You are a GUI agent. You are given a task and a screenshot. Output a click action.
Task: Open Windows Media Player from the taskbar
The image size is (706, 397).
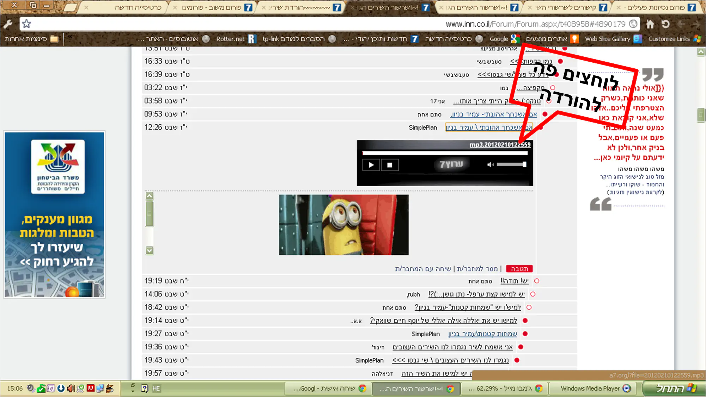595,389
